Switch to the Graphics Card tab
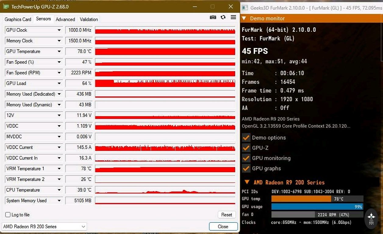Image resolution: width=383 pixels, height=234 pixels. [18, 19]
